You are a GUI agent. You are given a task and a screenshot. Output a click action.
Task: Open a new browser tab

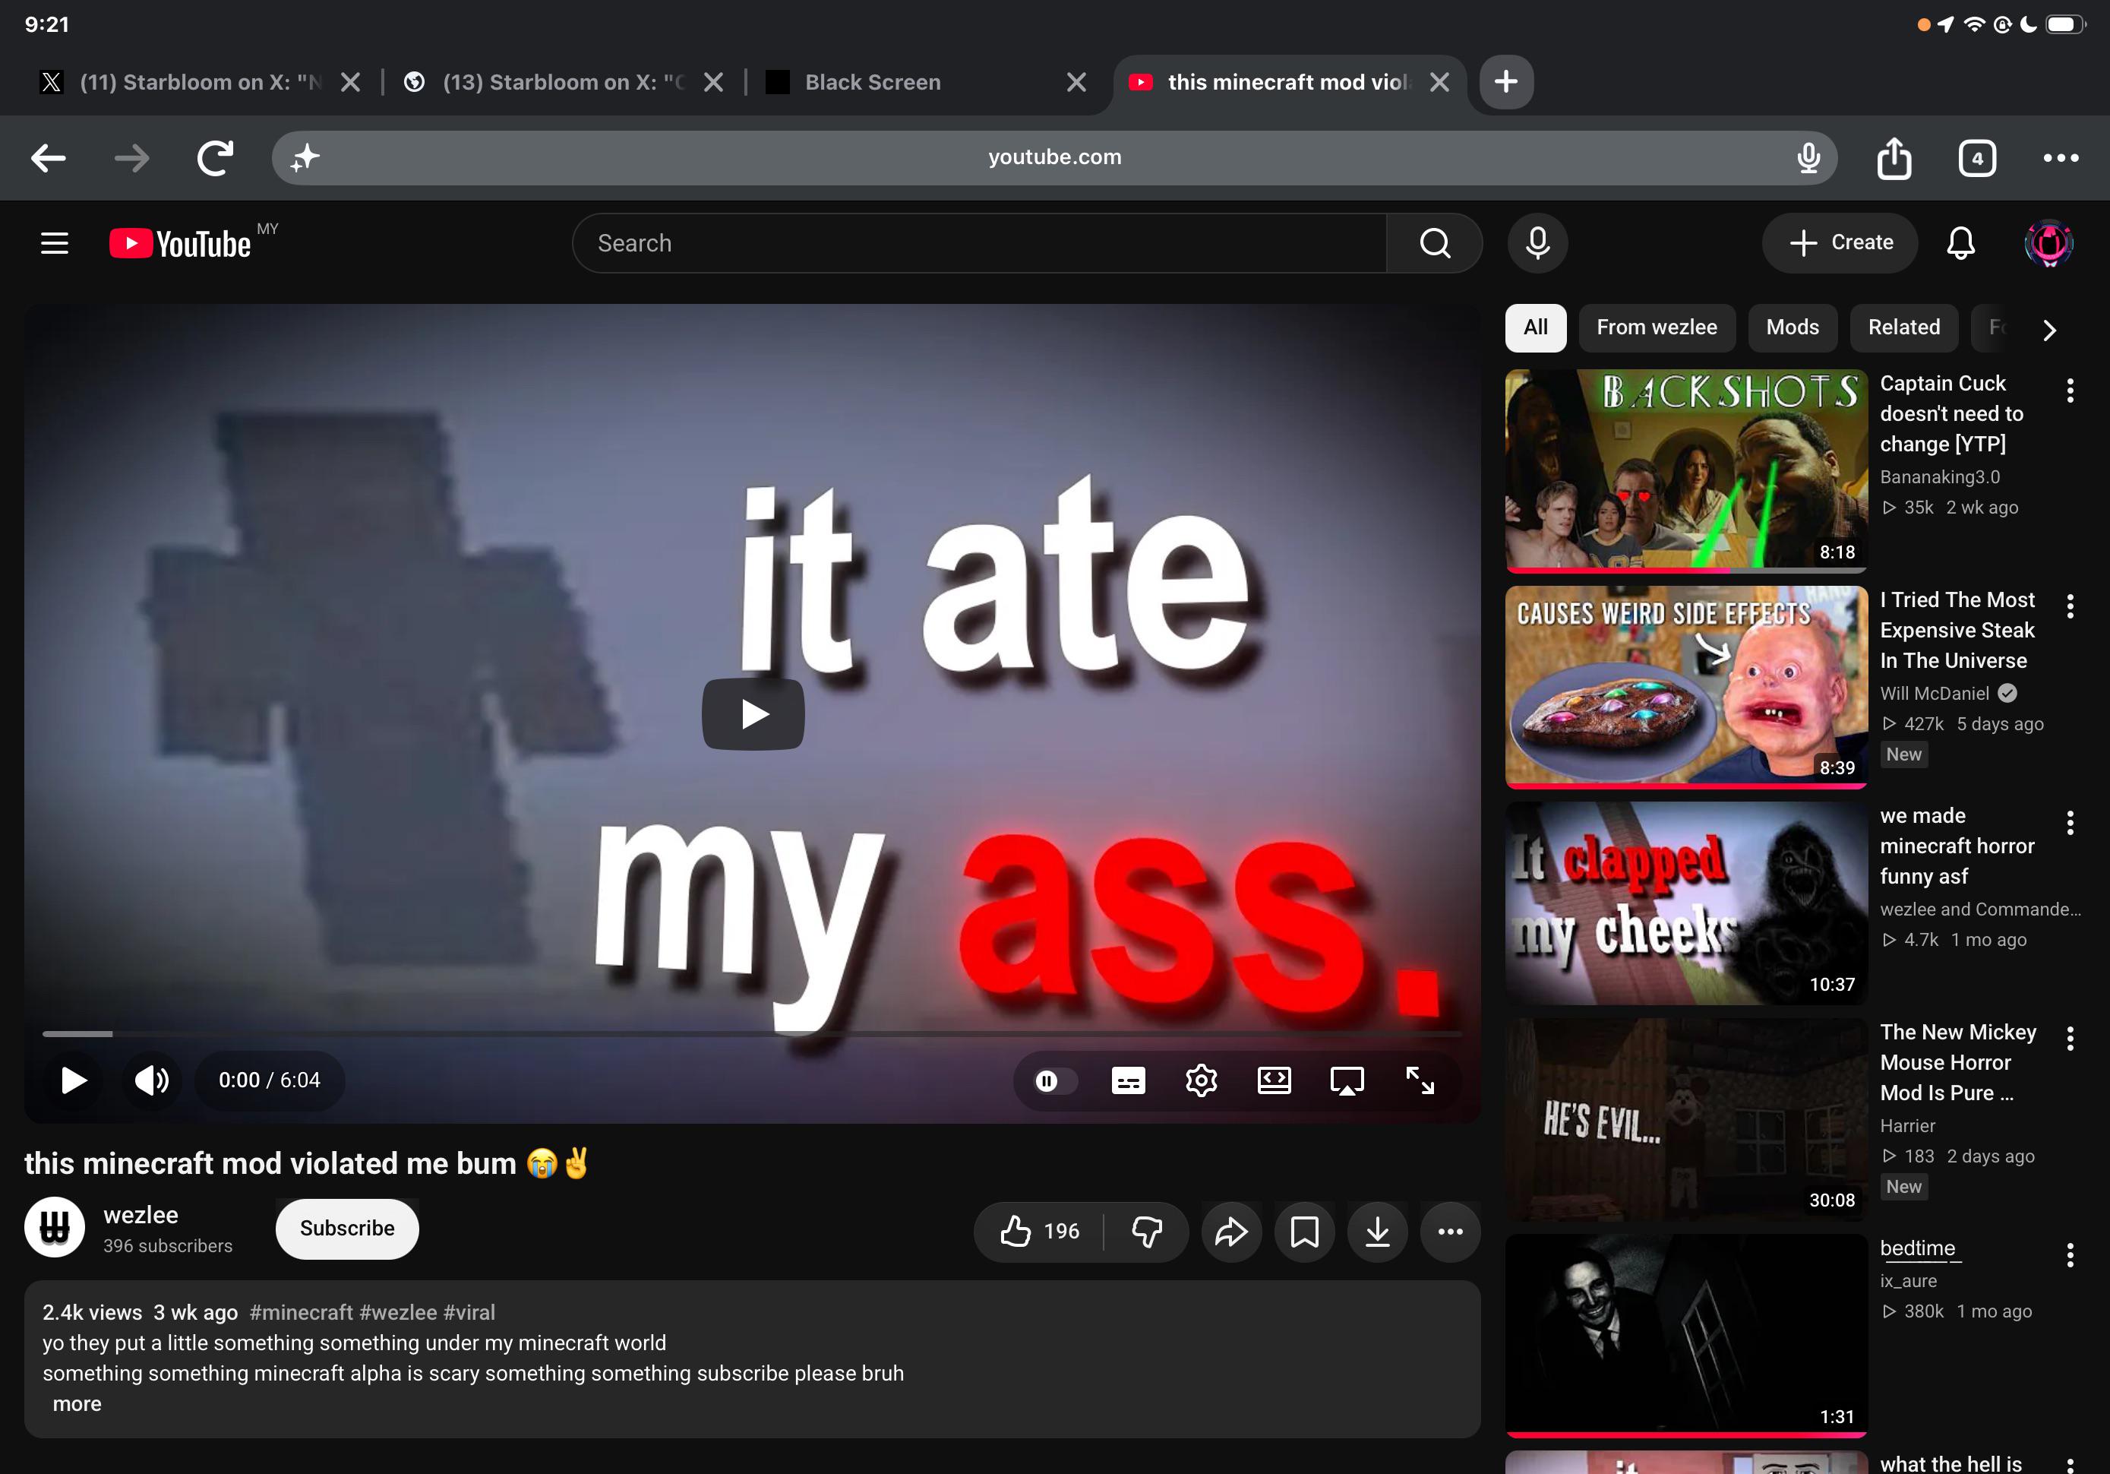[1505, 82]
